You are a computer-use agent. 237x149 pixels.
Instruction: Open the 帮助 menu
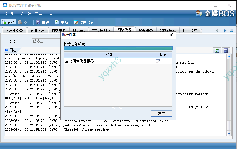(x=50, y=14)
